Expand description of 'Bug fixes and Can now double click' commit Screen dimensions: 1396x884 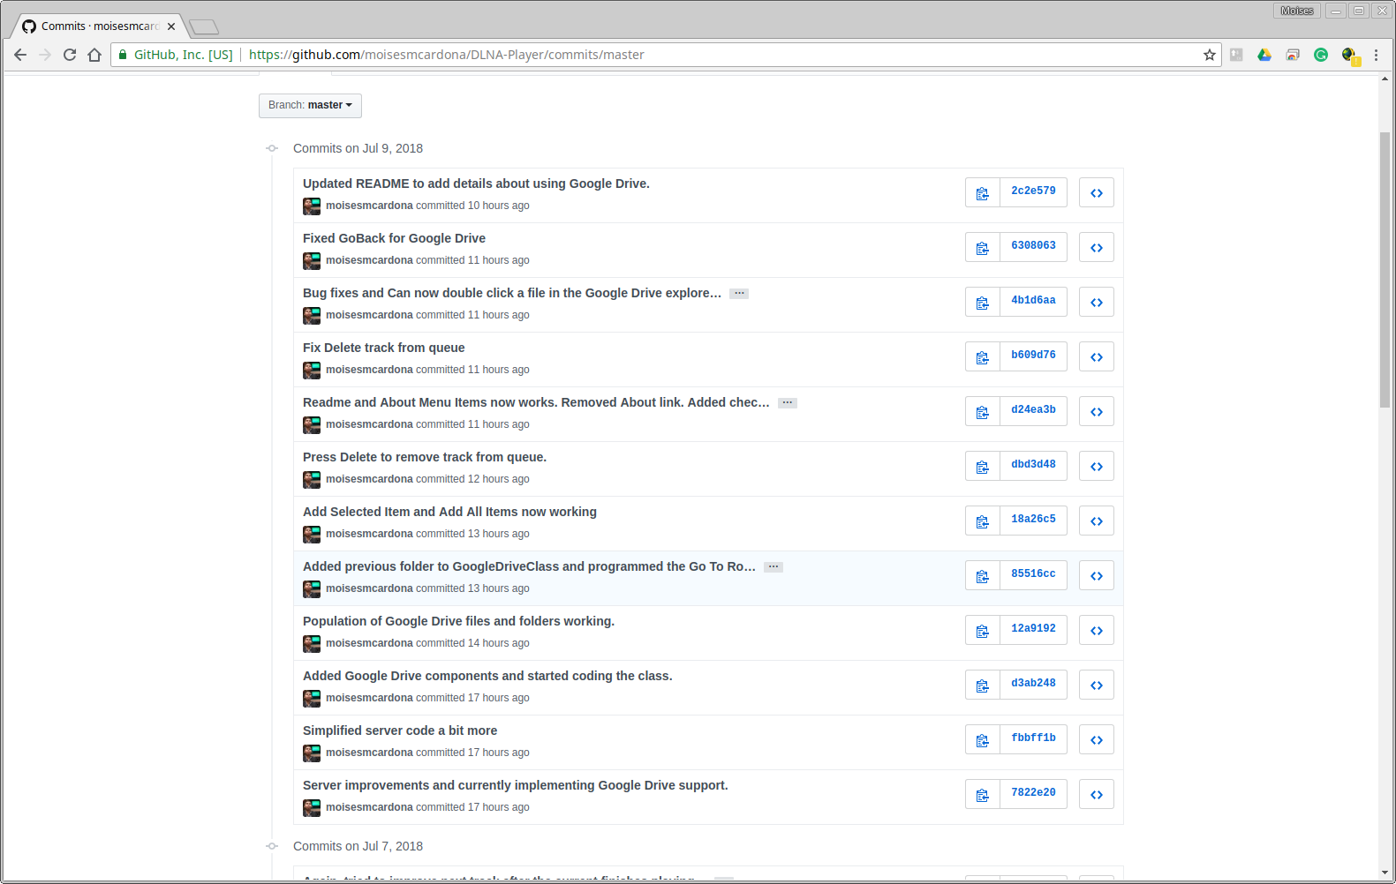(x=739, y=294)
